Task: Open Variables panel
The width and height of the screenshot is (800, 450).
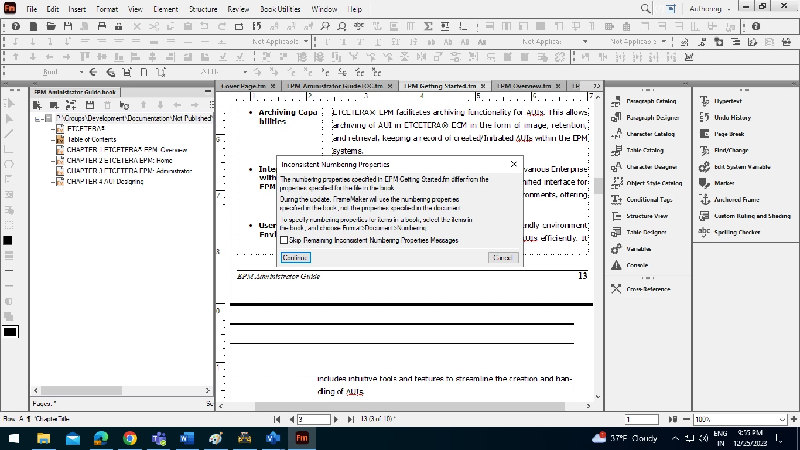Action: point(639,249)
